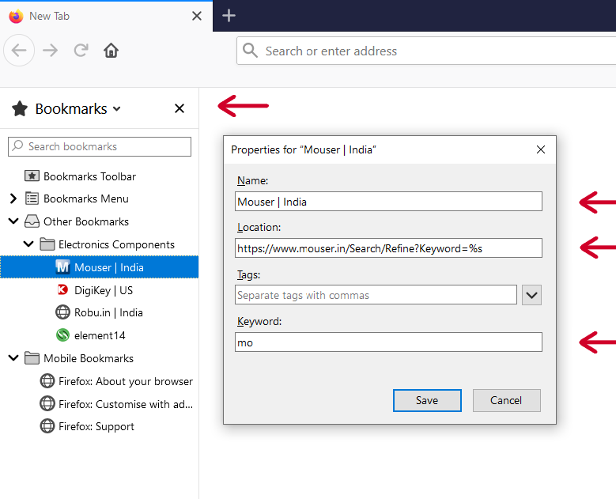616x499 pixels.
Task: Collapse the Other Bookmarks folder
Action: tap(13, 221)
